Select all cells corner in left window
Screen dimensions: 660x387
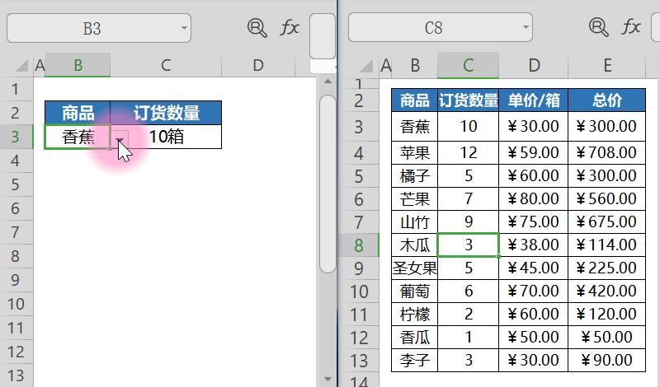tap(21, 66)
